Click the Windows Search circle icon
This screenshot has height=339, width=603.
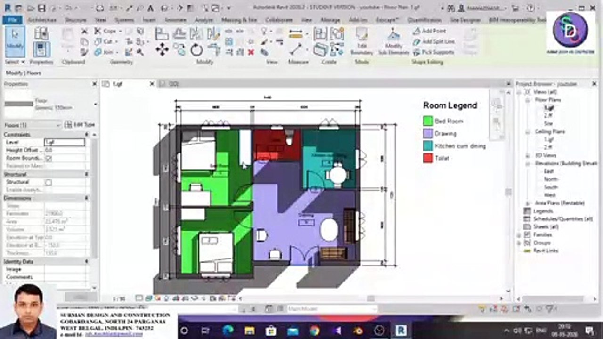(184, 331)
